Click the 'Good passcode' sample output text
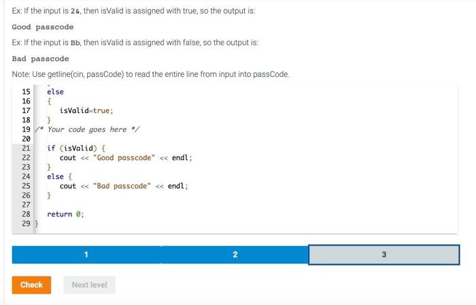The width and height of the screenshot is (476, 305). [43, 27]
